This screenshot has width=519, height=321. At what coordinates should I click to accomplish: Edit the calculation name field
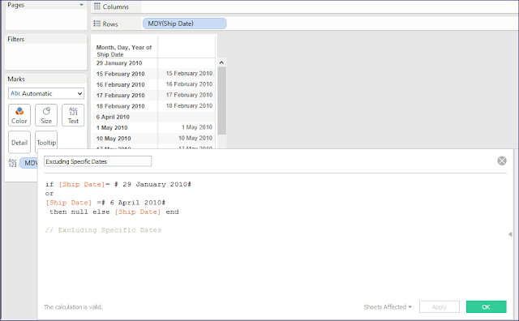tap(97, 161)
